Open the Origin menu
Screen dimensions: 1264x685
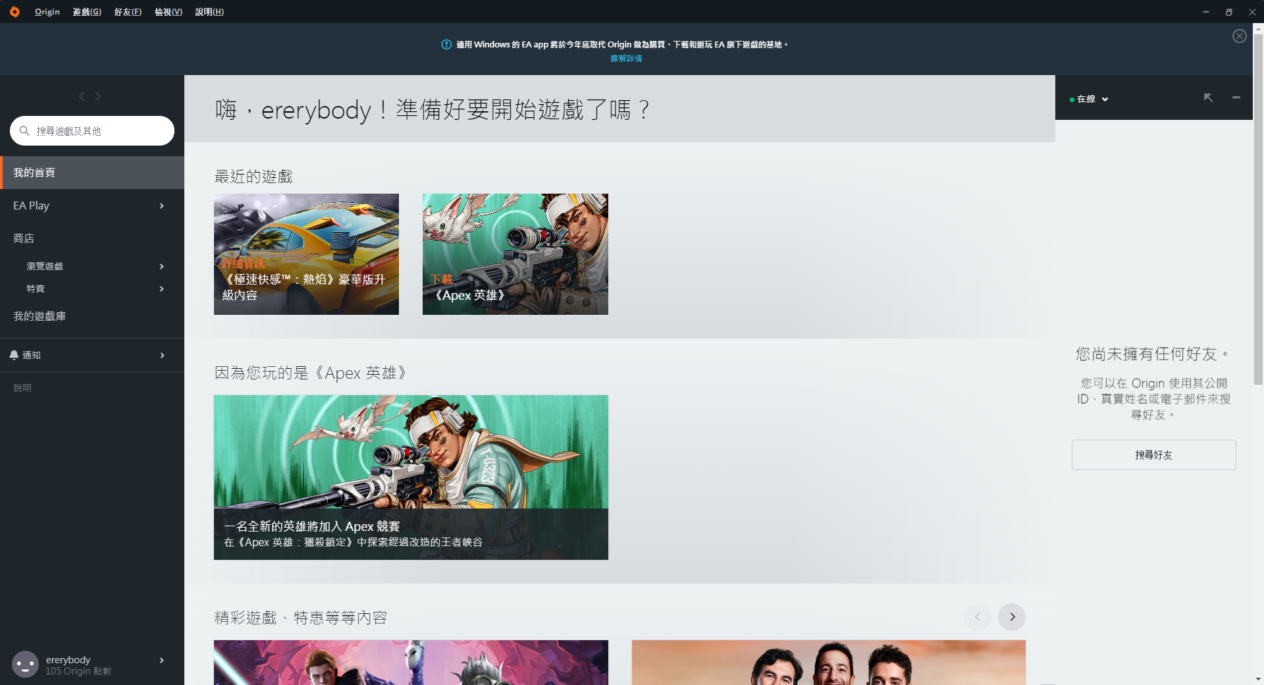pos(47,12)
